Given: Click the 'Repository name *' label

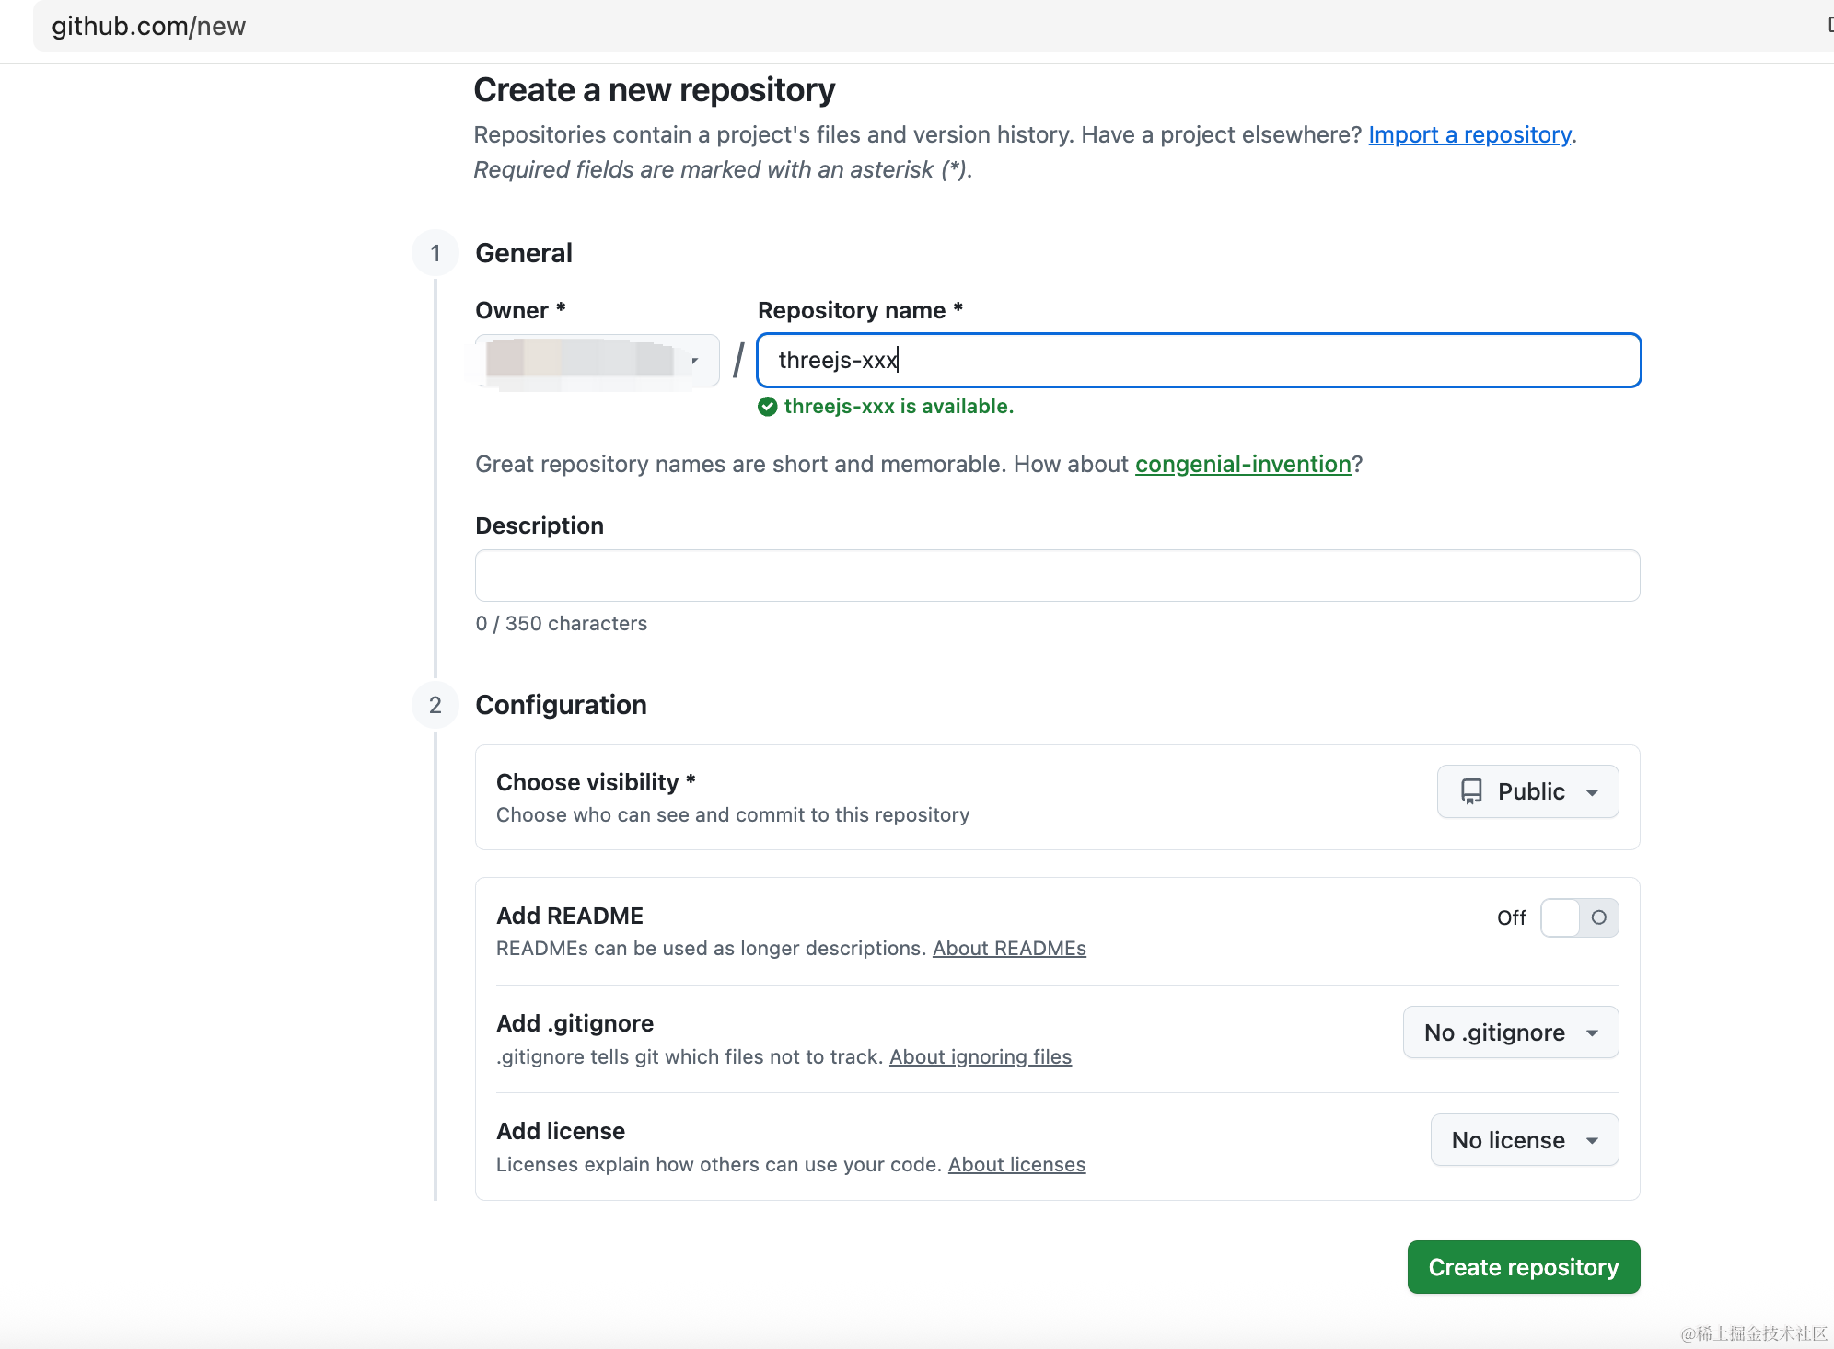Looking at the screenshot, I should 860,310.
